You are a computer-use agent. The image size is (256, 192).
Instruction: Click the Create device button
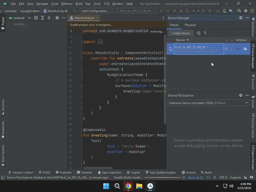coord(181,33)
